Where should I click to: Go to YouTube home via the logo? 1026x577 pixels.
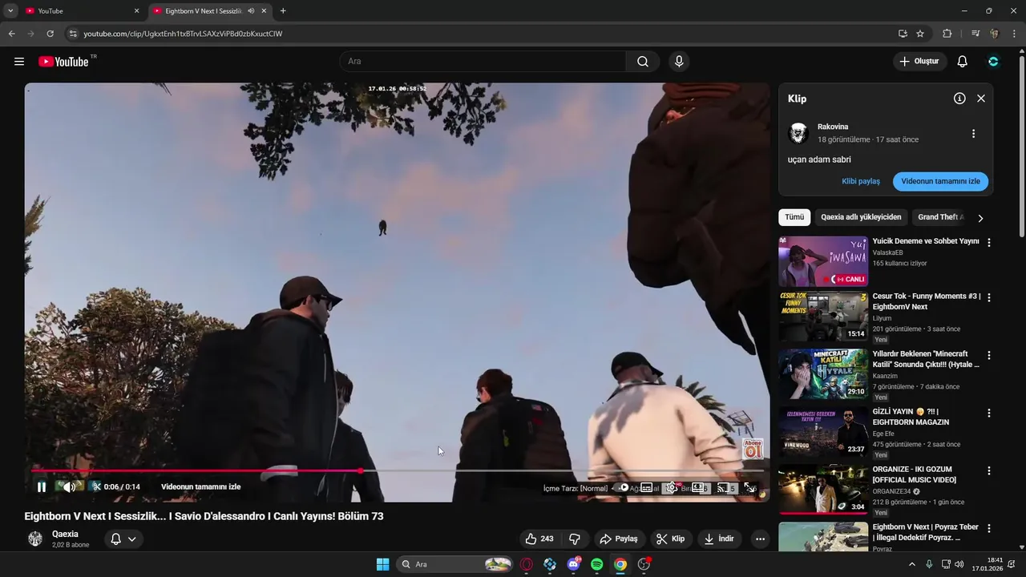coord(63,62)
